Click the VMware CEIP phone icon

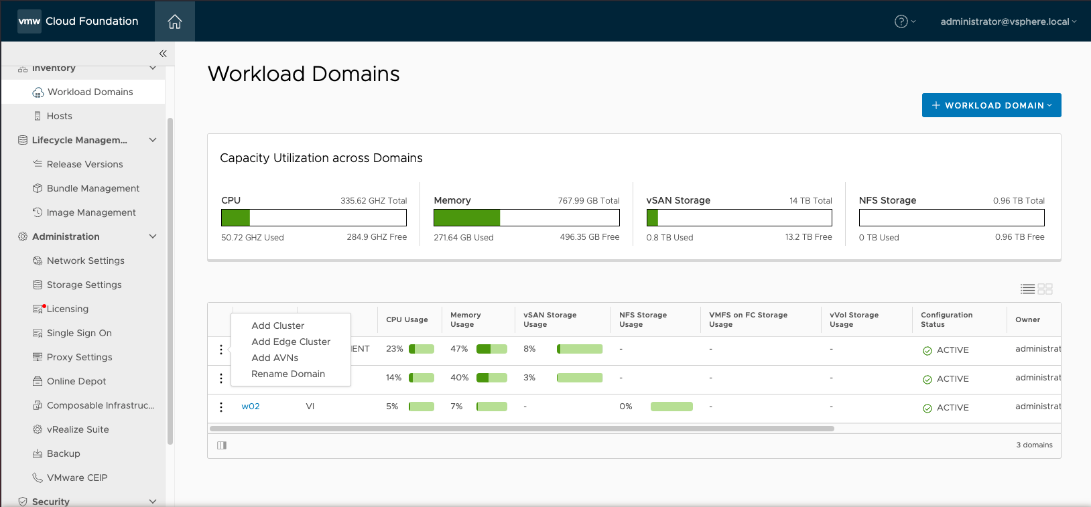38,478
